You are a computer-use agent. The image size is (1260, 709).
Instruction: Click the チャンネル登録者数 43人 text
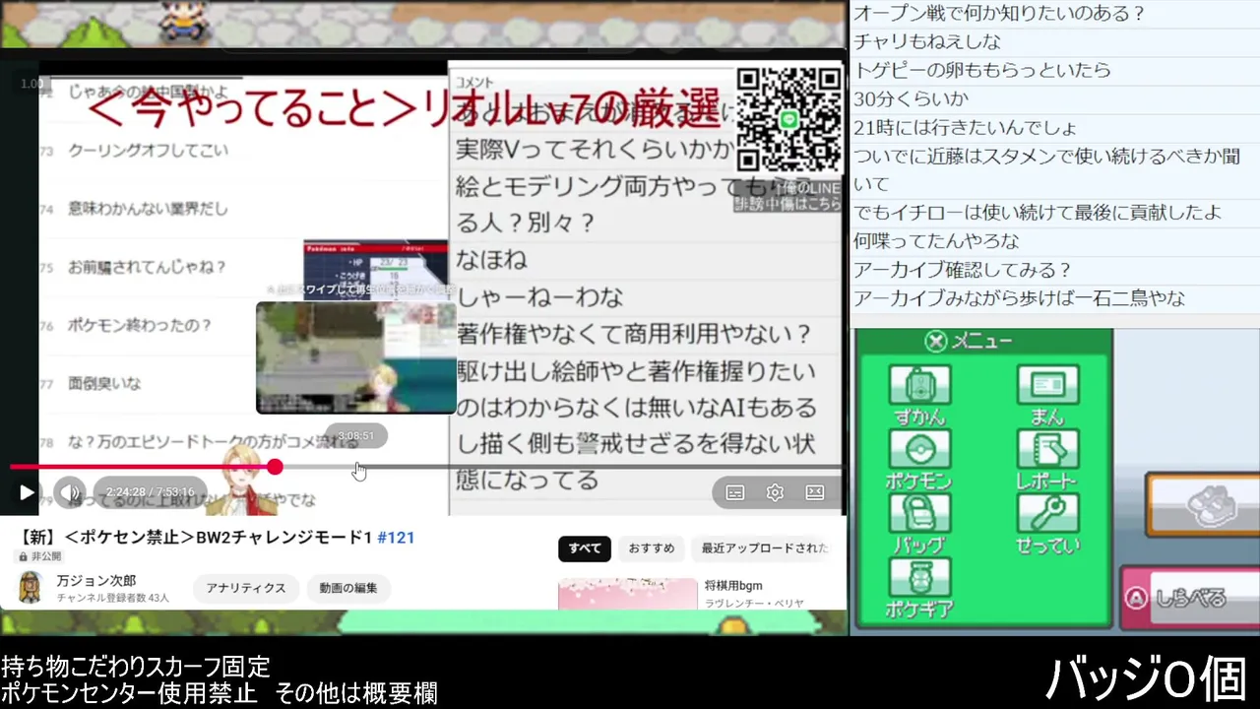click(112, 598)
